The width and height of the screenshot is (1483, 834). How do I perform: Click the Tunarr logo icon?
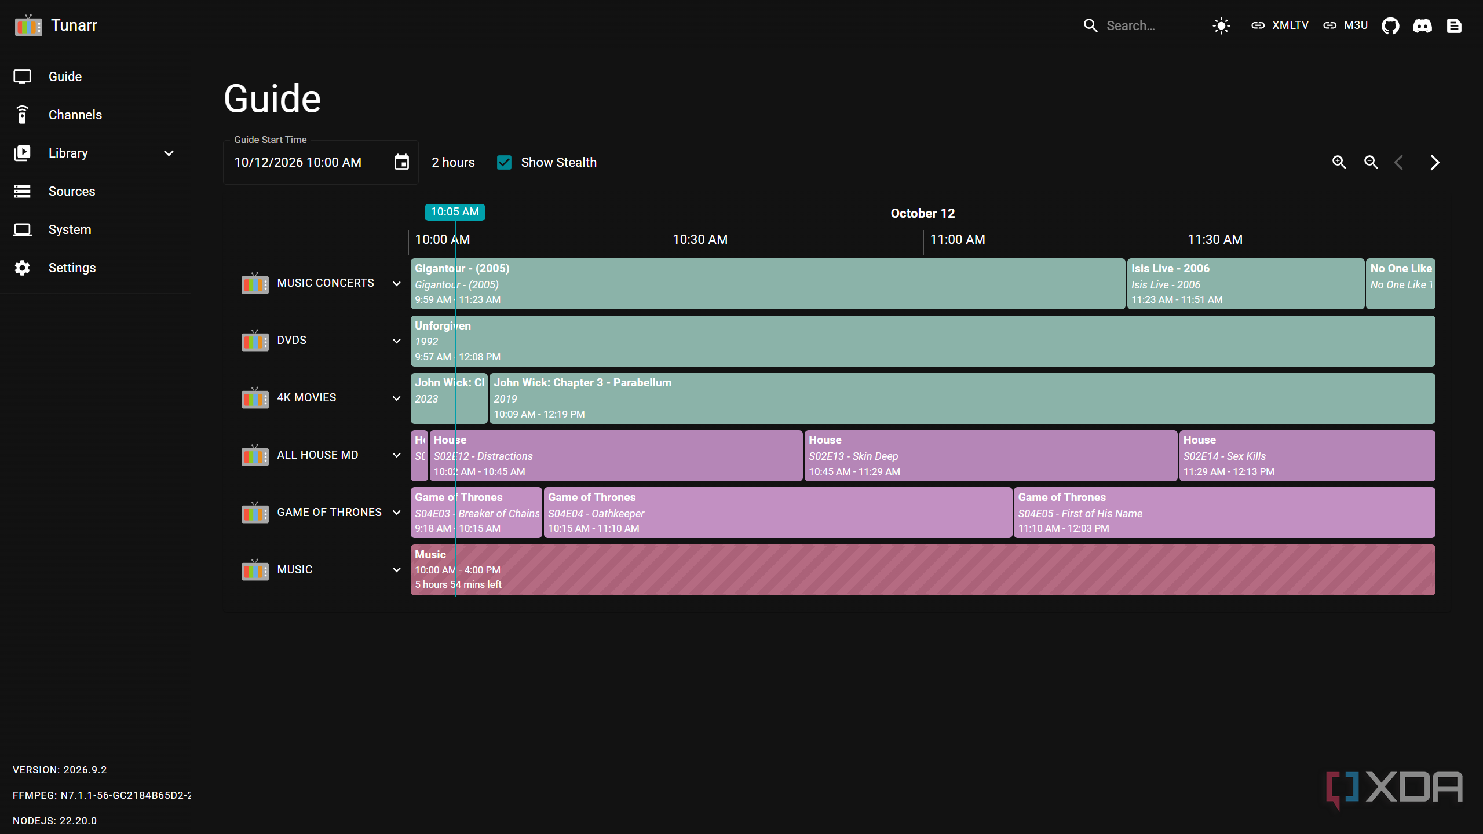pyautogui.click(x=28, y=25)
